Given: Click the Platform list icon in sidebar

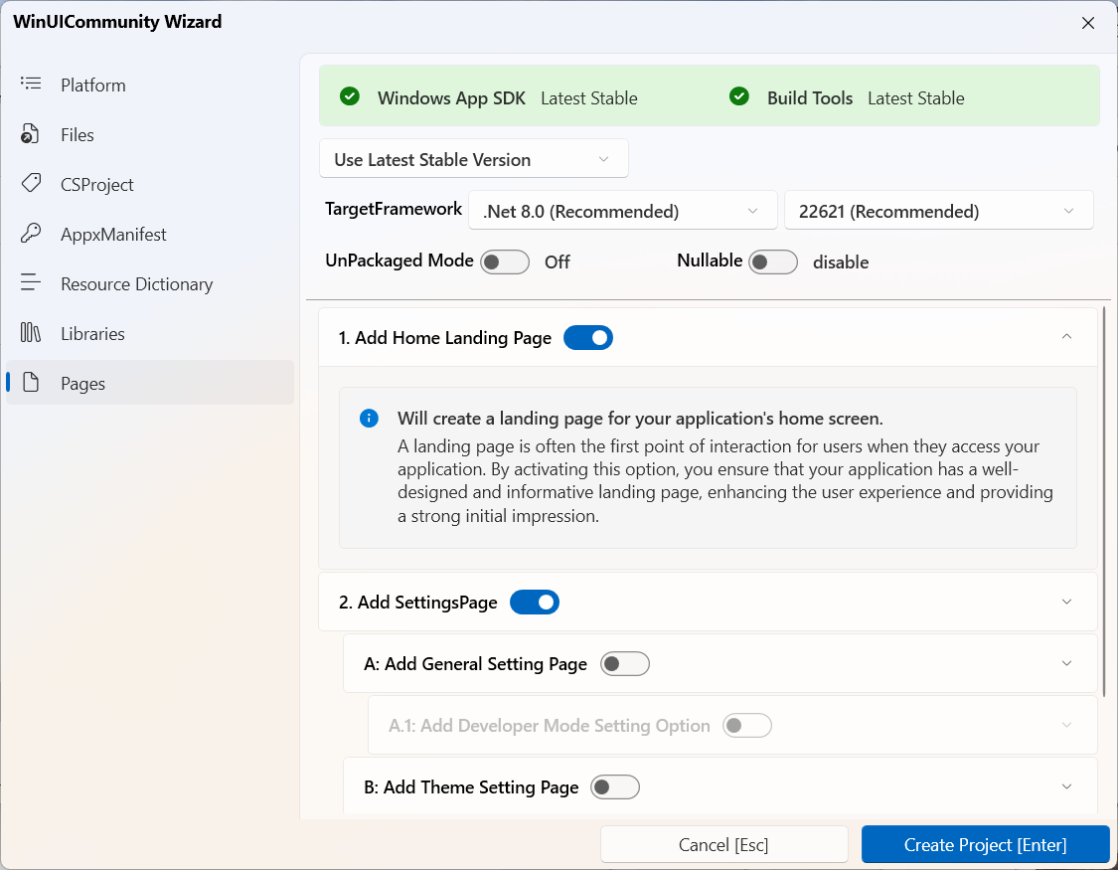Looking at the screenshot, I should 31,84.
